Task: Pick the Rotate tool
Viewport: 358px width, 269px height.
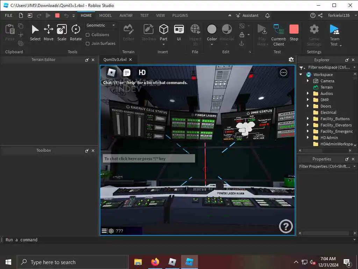Action: click(76, 33)
